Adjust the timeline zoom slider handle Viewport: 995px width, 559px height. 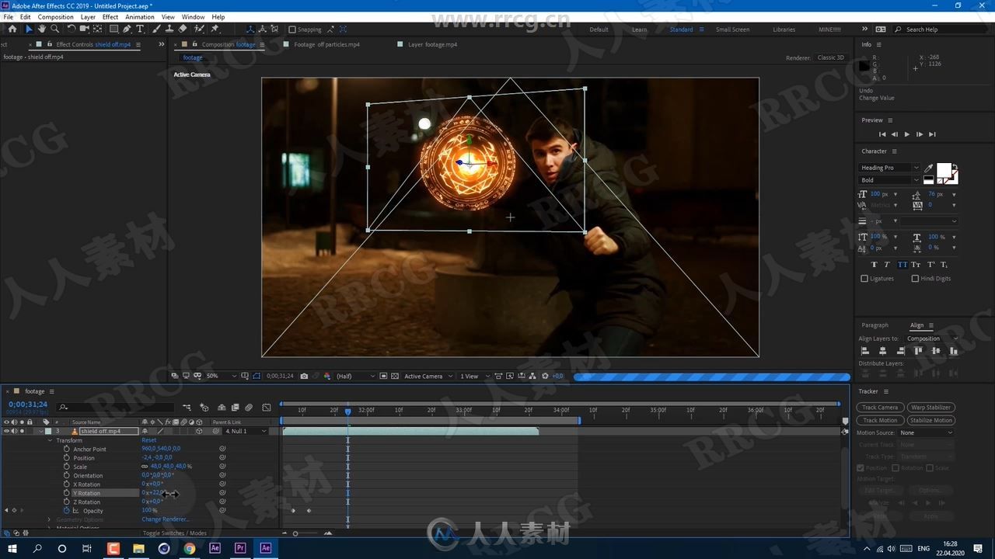click(295, 533)
